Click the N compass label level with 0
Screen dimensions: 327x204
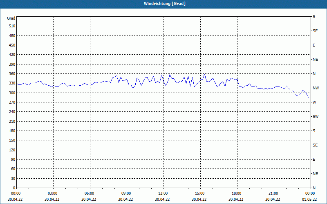314,188
